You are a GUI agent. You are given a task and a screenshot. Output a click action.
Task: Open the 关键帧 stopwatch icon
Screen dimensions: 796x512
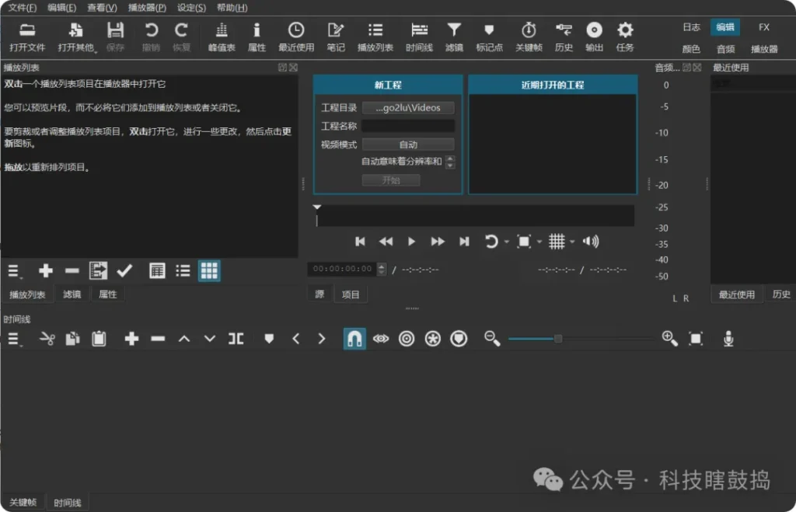point(529,37)
